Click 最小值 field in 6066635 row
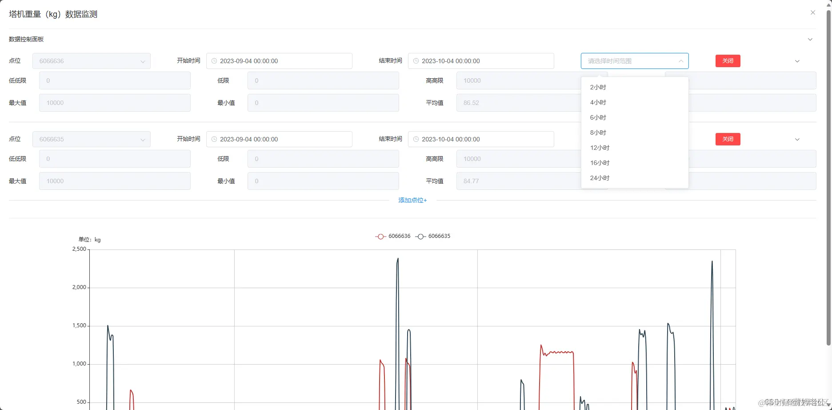The height and width of the screenshot is (410, 832). (x=323, y=181)
